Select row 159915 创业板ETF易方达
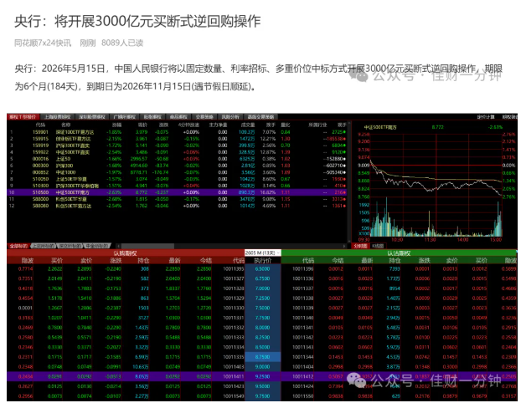 [x=177, y=139]
